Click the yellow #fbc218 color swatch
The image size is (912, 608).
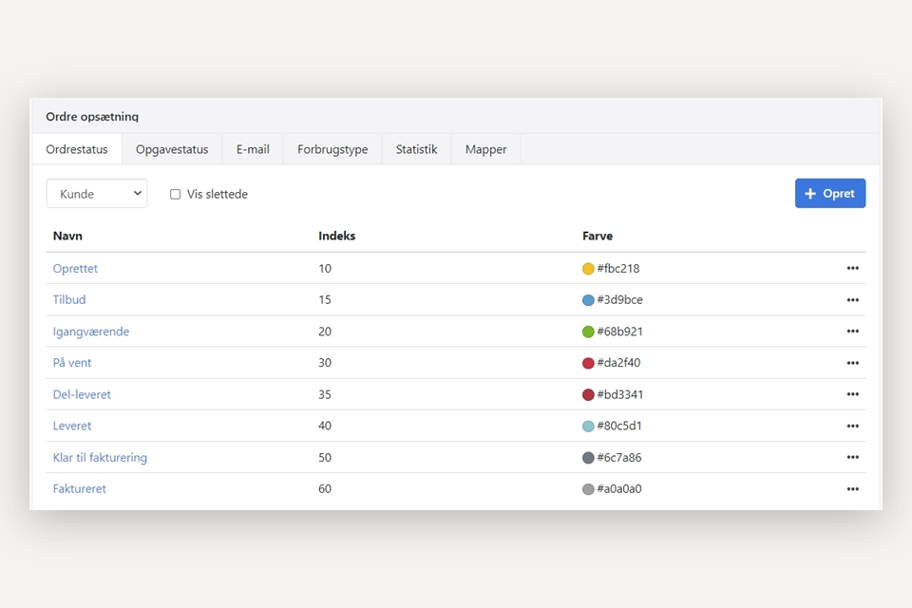588,269
